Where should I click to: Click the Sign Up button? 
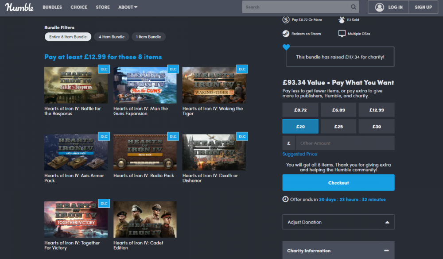coord(423,7)
